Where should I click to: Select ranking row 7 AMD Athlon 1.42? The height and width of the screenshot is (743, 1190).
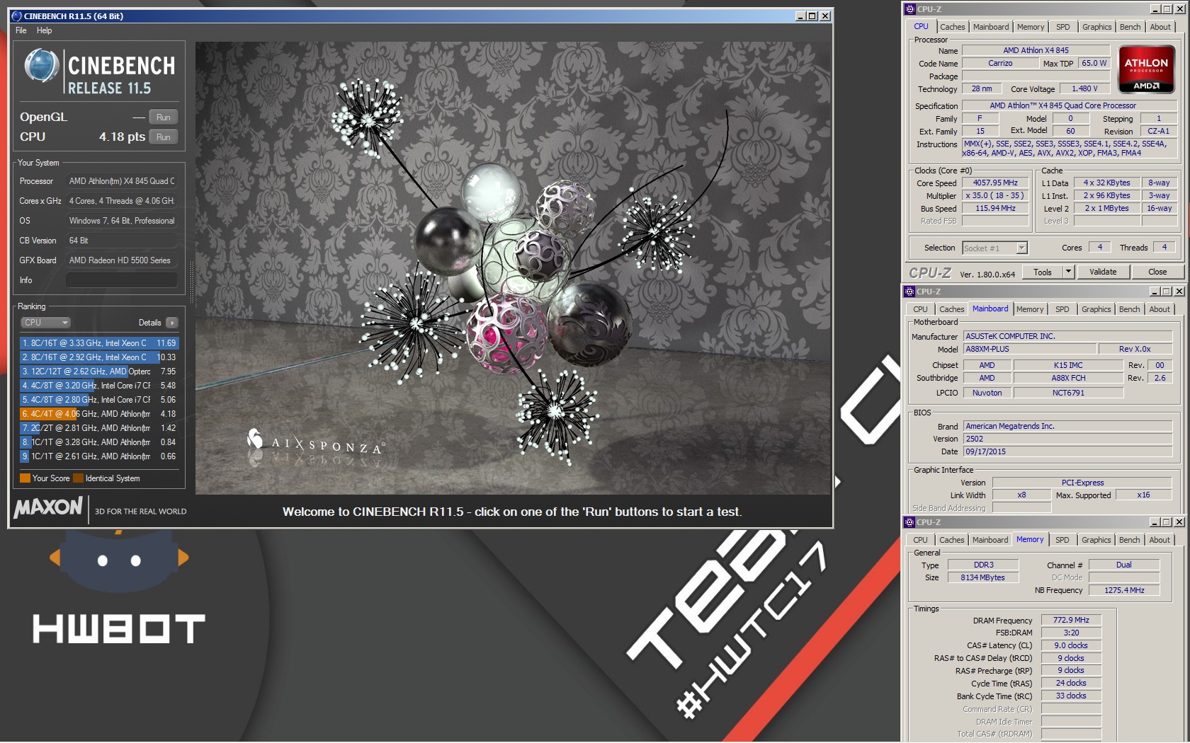(x=99, y=428)
